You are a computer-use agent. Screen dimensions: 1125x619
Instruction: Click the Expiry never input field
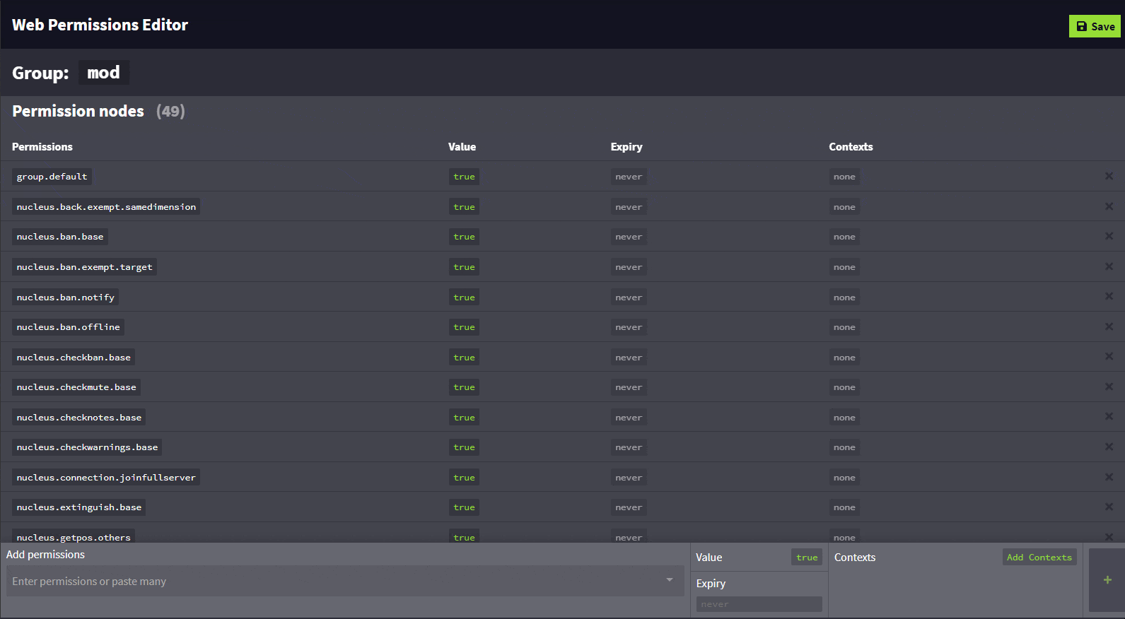coord(759,604)
